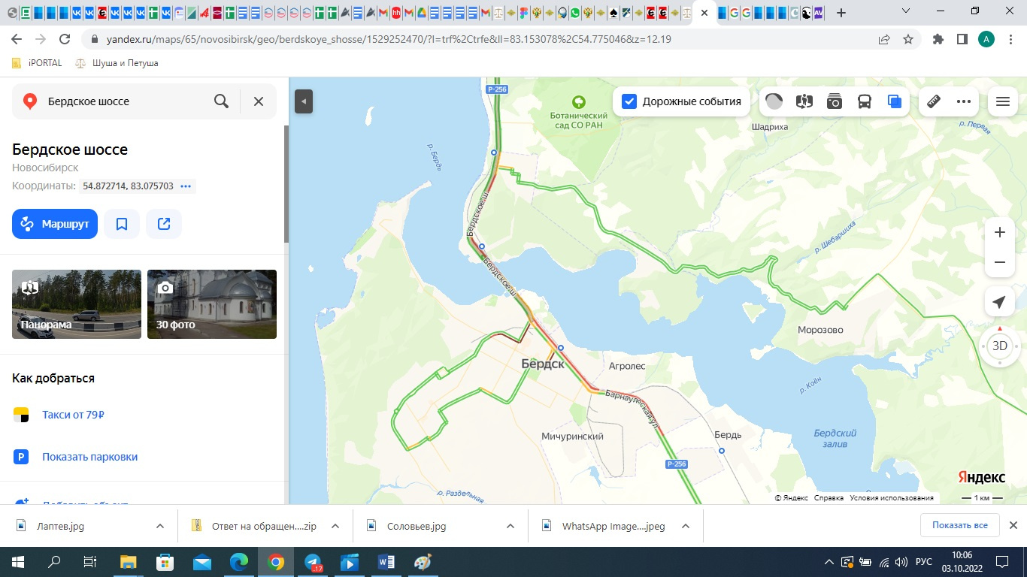The height and width of the screenshot is (577, 1027).
Task: Bookmark the place with bookmark icon
Action: point(122,224)
